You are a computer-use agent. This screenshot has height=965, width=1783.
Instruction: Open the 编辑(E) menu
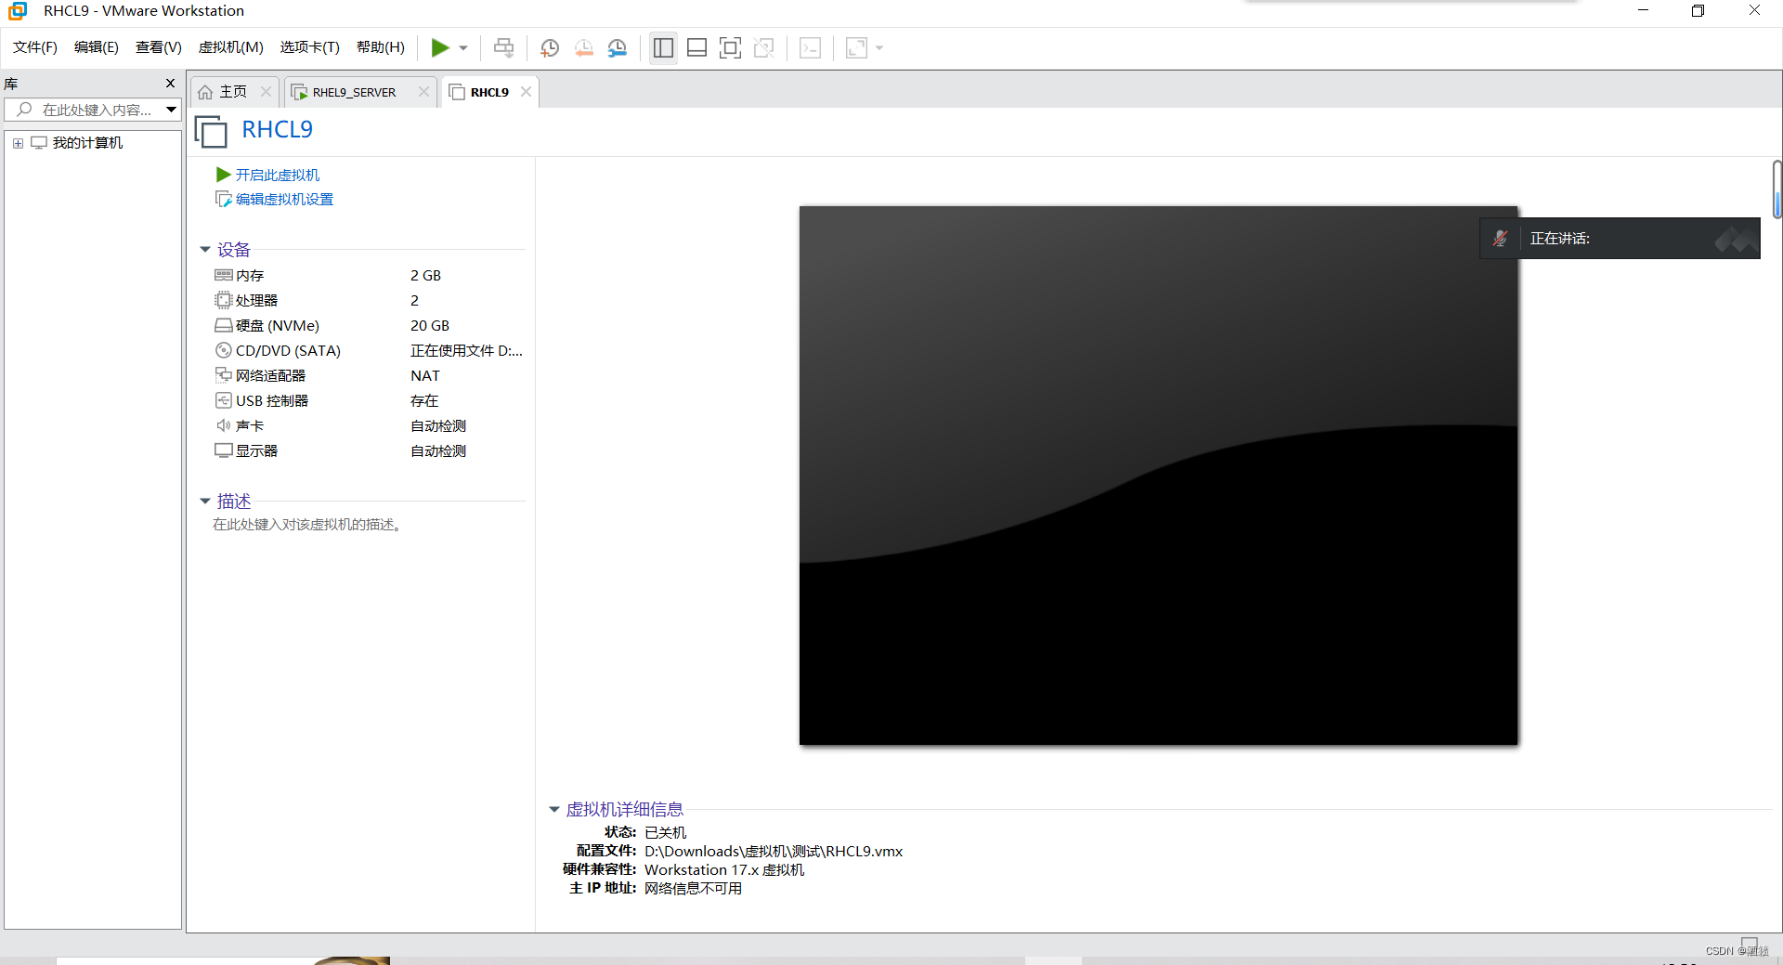click(x=97, y=47)
